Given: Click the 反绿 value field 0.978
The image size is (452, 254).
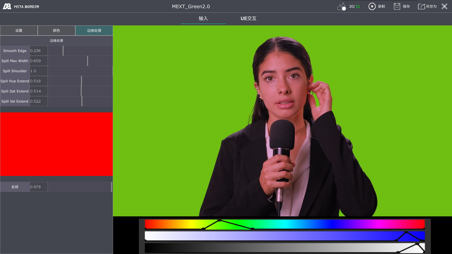Looking at the screenshot, I should 39,187.
